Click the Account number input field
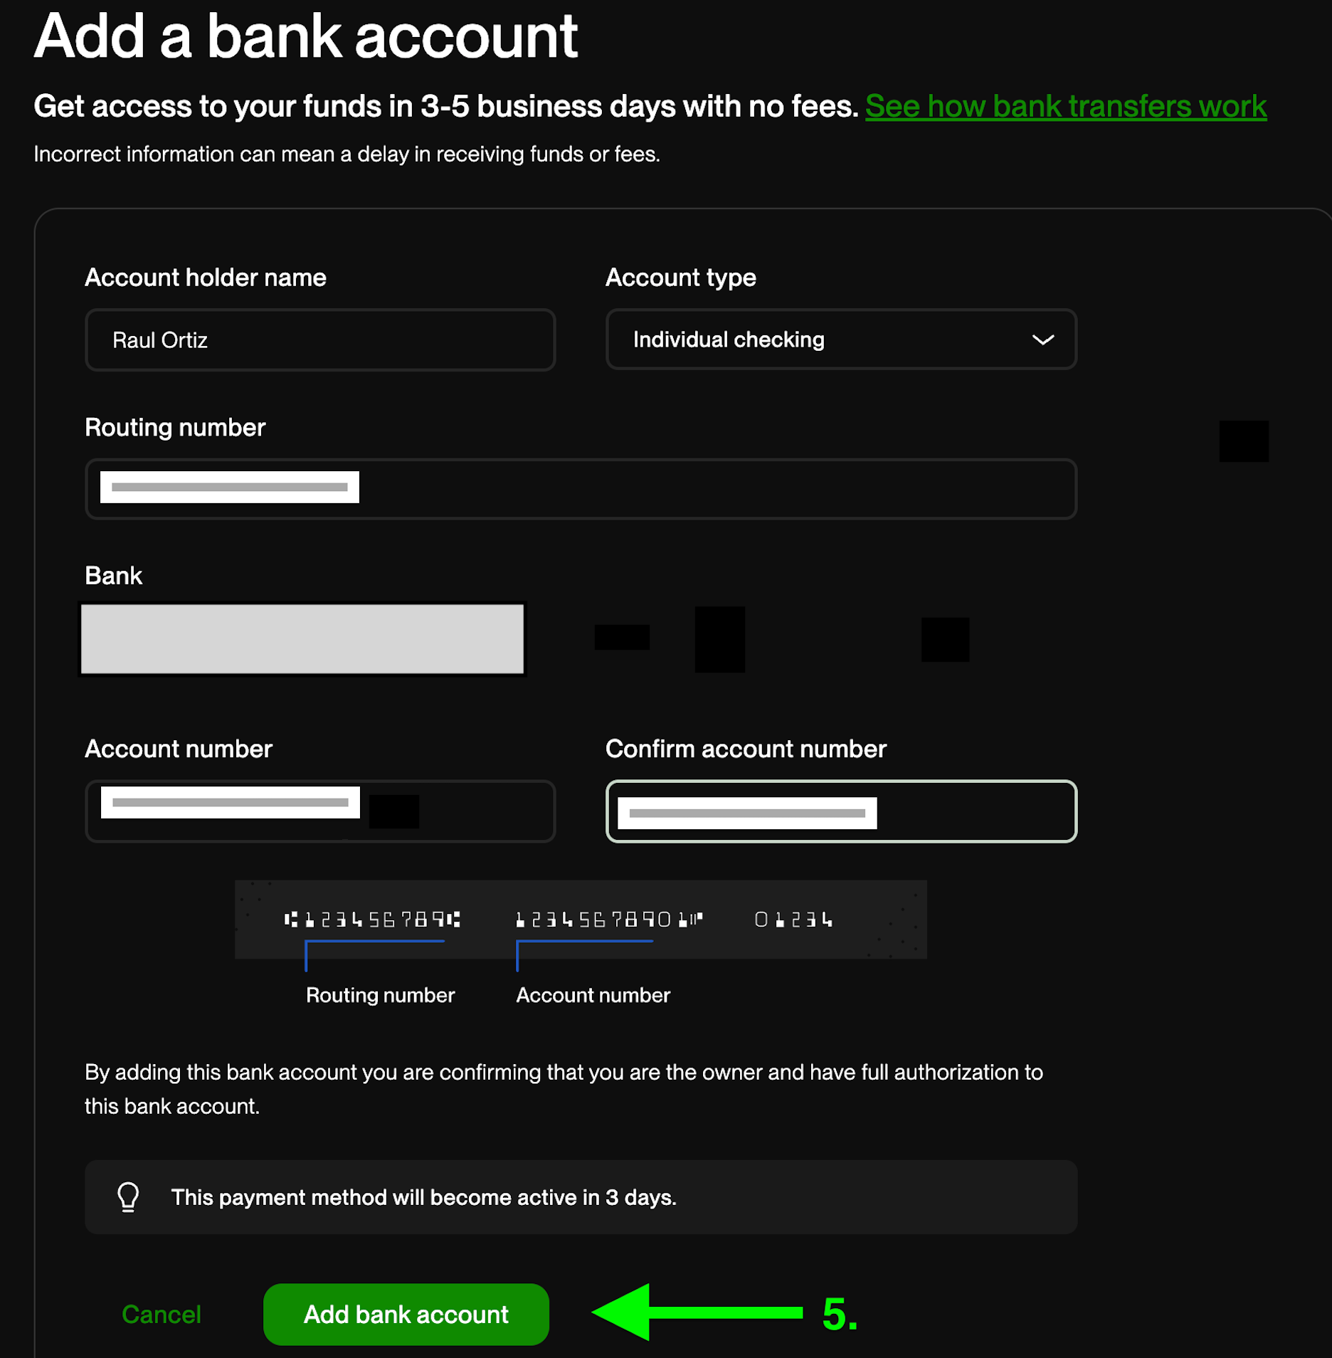The image size is (1332, 1358). [x=320, y=811]
